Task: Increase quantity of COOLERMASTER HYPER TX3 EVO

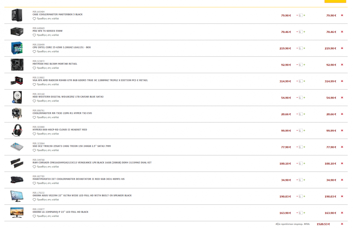Action: coord(304,114)
